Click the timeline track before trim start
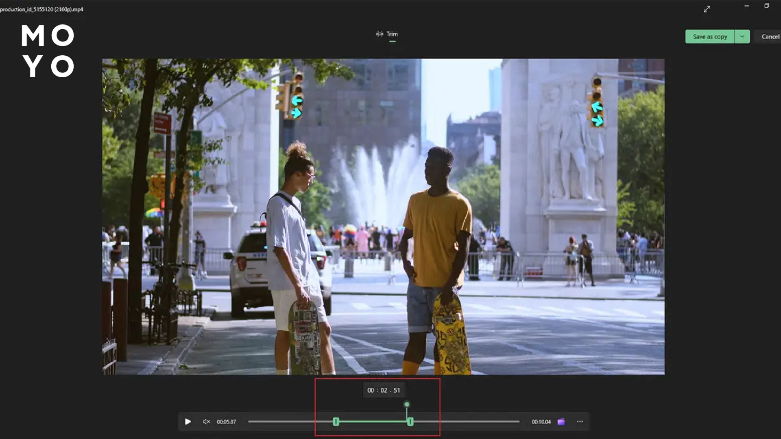The image size is (781, 439). click(x=289, y=422)
